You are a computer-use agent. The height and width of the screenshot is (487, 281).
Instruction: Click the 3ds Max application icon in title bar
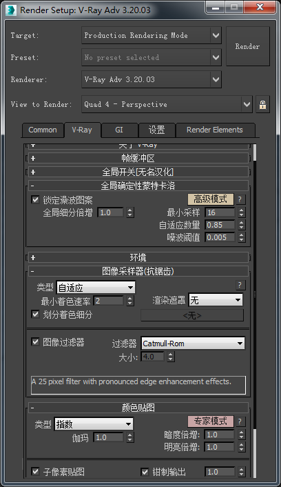click(11, 10)
